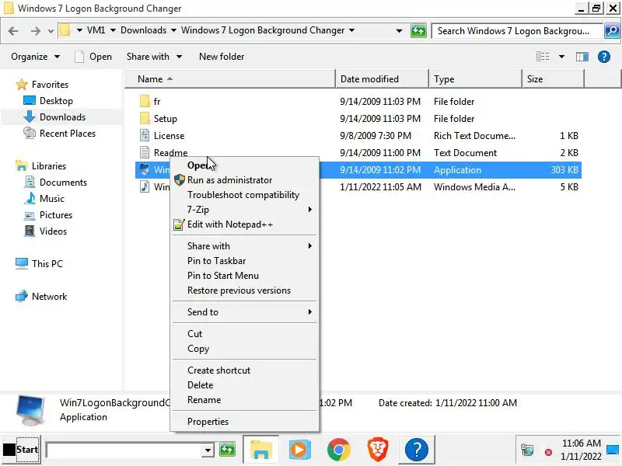The image size is (622, 466).
Task: Select the Windows Media audio file icon
Action: (145, 186)
